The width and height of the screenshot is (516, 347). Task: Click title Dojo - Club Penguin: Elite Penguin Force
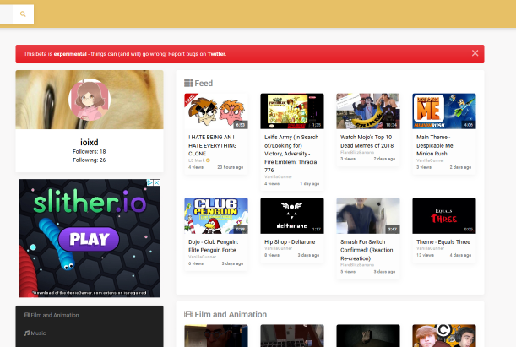[x=214, y=246]
